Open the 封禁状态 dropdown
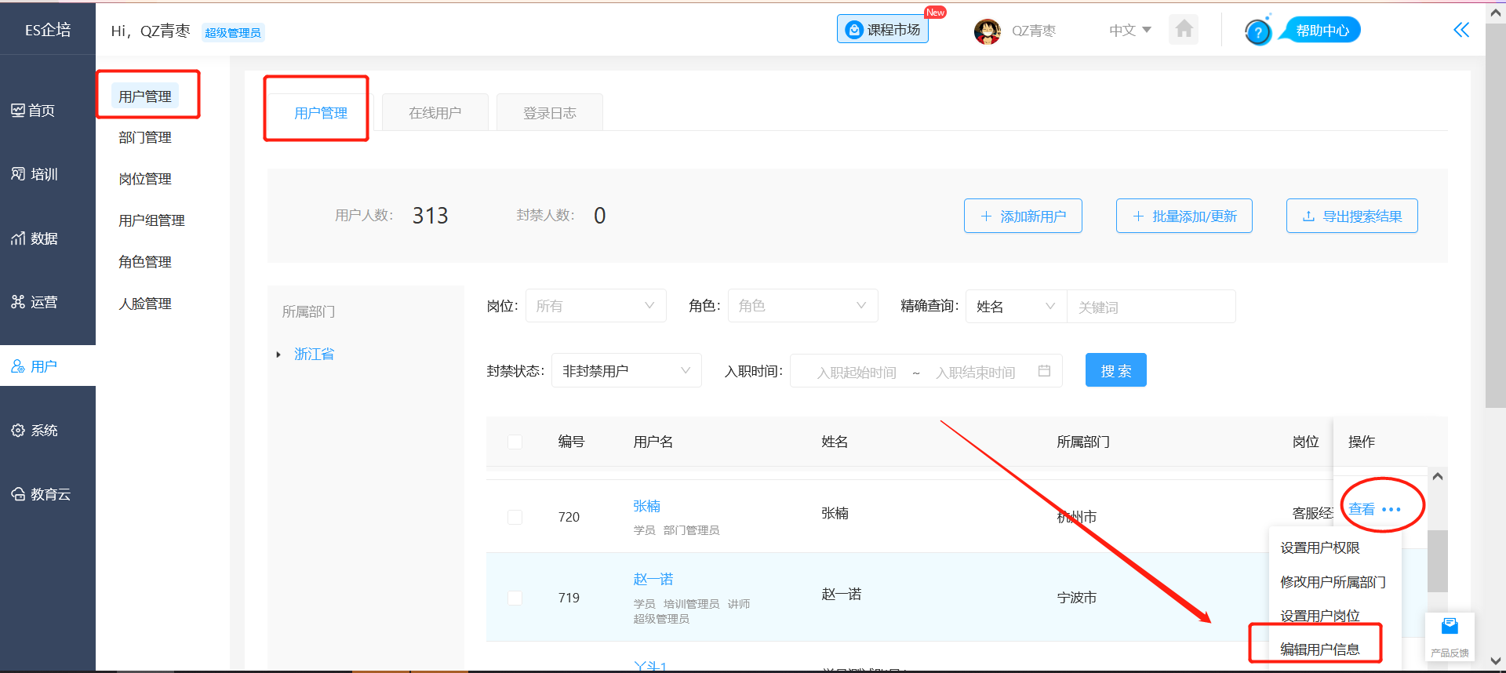 pos(626,371)
